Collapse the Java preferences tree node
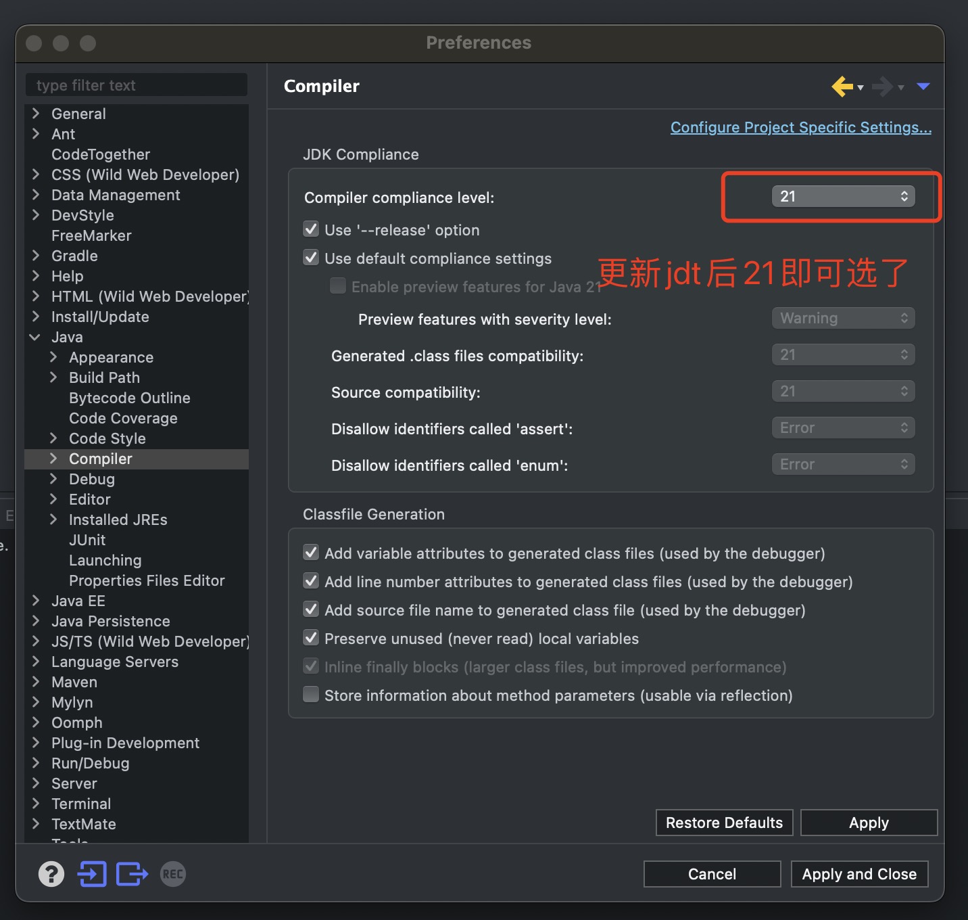Image resolution: width=968 pixels, height=920 pixels. [35, 337]
